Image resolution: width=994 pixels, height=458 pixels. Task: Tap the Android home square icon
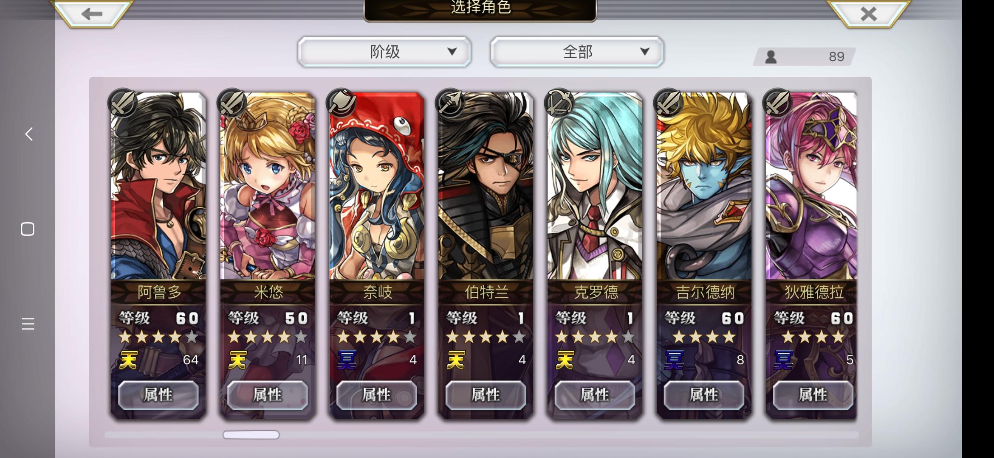(28, 229)
